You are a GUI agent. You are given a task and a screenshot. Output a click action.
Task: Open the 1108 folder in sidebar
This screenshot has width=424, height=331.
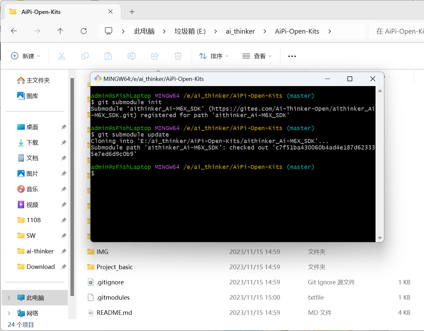tap(29, 220)
